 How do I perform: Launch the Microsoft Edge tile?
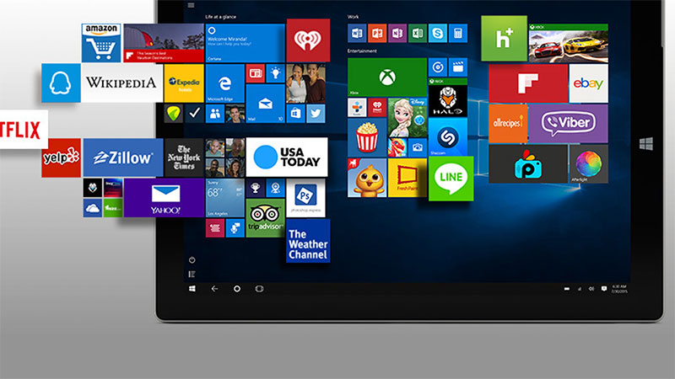(x=225, y=83)
